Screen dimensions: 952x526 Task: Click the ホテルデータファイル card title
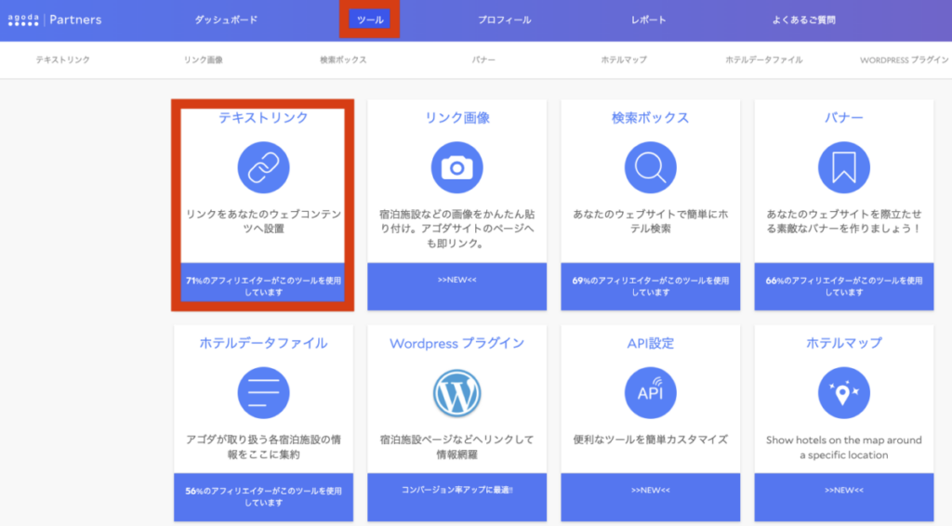pos(263,343)
